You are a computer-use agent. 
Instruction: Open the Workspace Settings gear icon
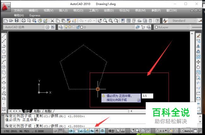tap(47, 27)
